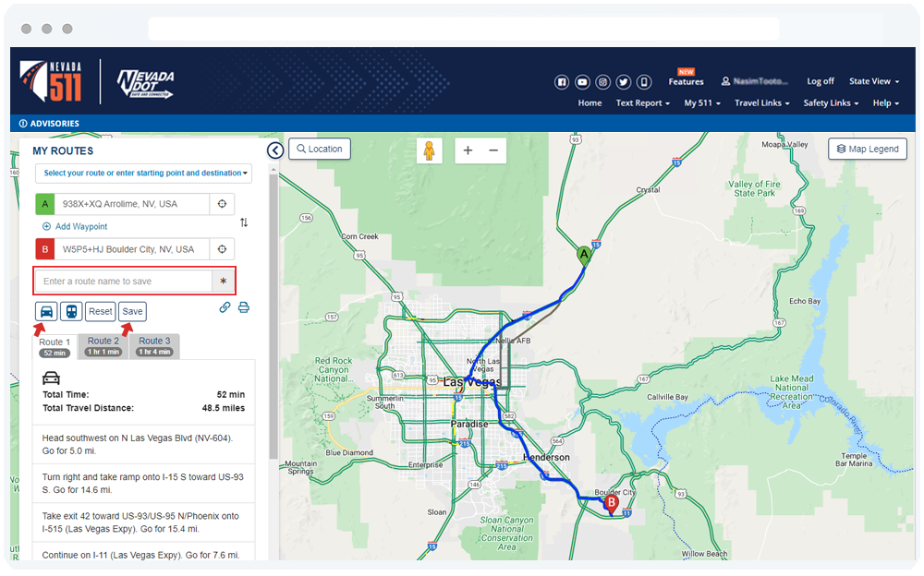Open the Nevada 511 YouTube page
This screenshot has height=576, width=924.
coord(582,81)
